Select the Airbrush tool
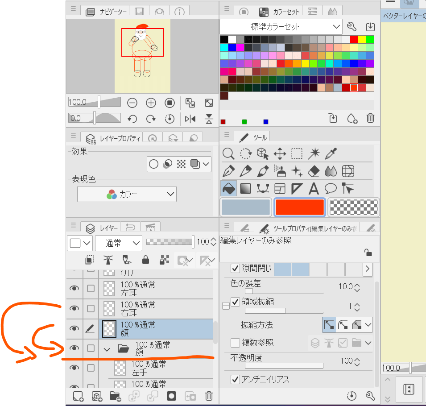Image resolution: width=426 pixels, height=406 pixels. (x=280, y=171)
